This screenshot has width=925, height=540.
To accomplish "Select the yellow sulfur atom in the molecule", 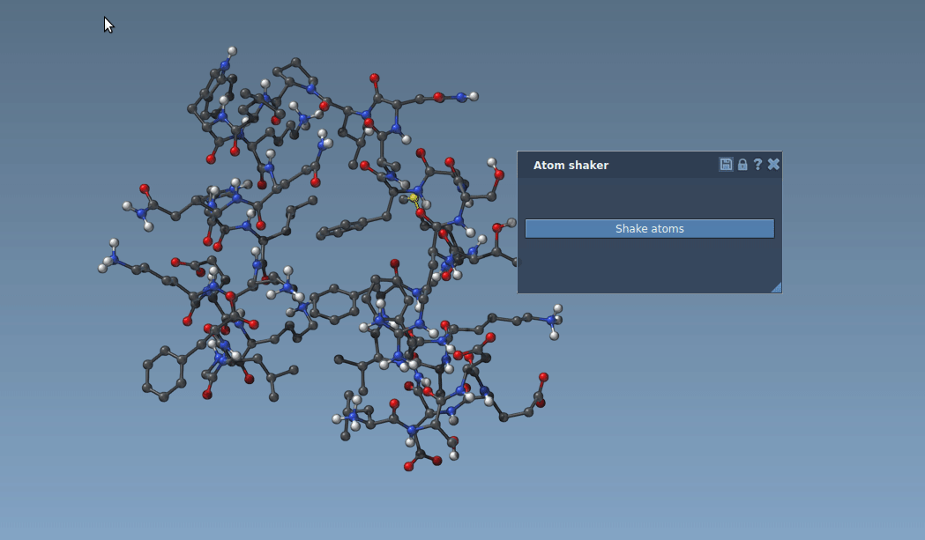I will coord(414,196).
